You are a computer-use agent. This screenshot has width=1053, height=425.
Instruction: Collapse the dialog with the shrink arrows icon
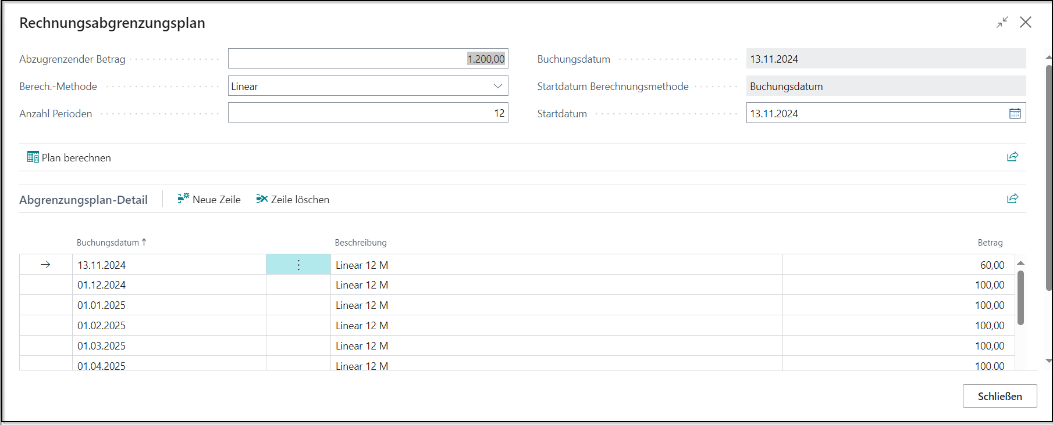click(1002, 22)
